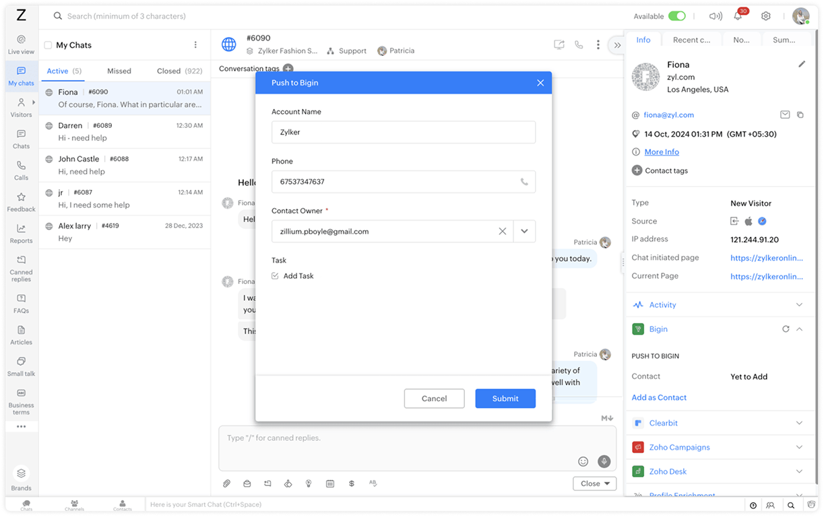
Task: Click Cancel in Push to Bigin
Action: click(x=434, y=399)
